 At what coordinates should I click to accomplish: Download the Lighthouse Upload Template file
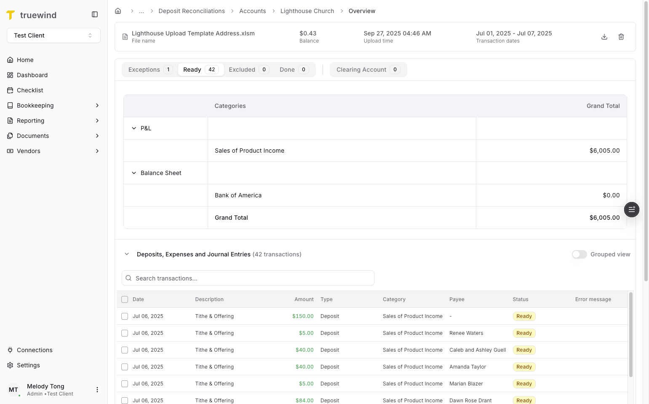[x=604, y=37]
